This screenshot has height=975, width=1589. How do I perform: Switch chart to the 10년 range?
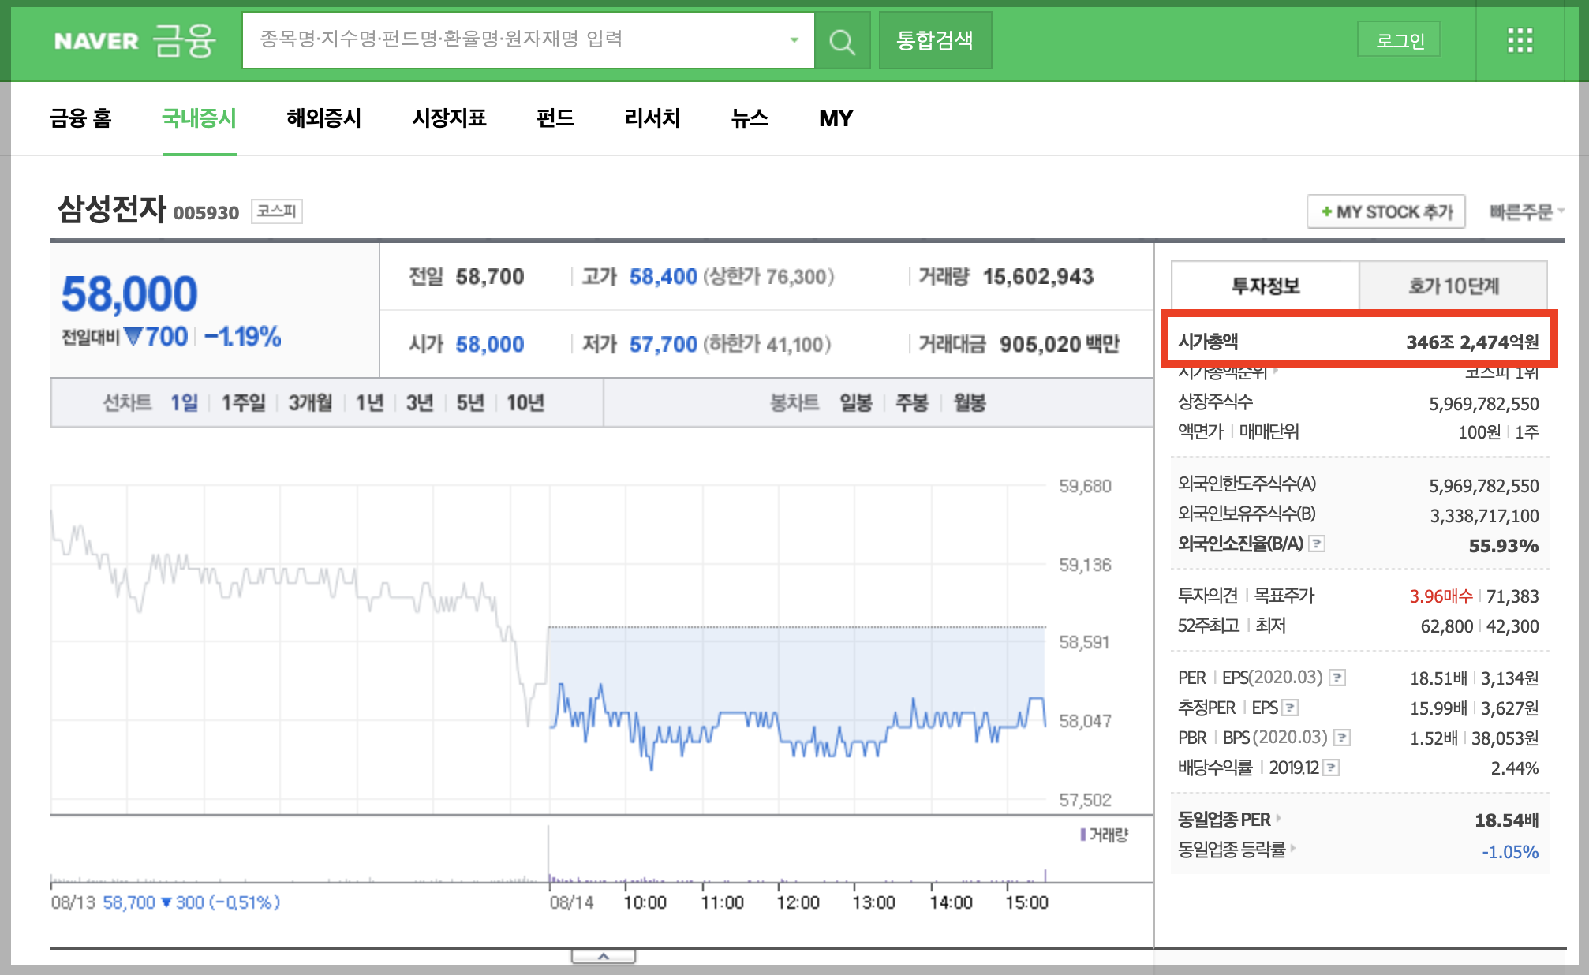[525, 403]
